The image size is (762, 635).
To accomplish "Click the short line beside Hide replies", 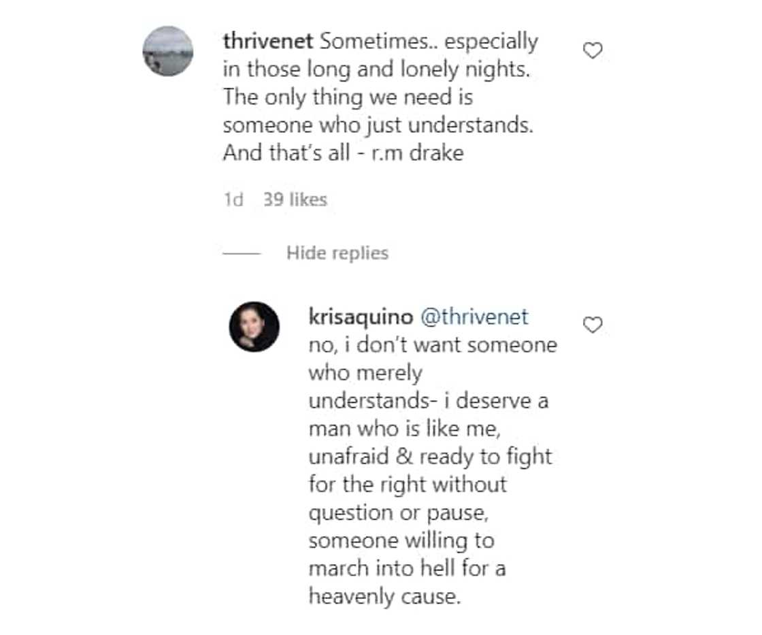I will [x=242, y=253].
